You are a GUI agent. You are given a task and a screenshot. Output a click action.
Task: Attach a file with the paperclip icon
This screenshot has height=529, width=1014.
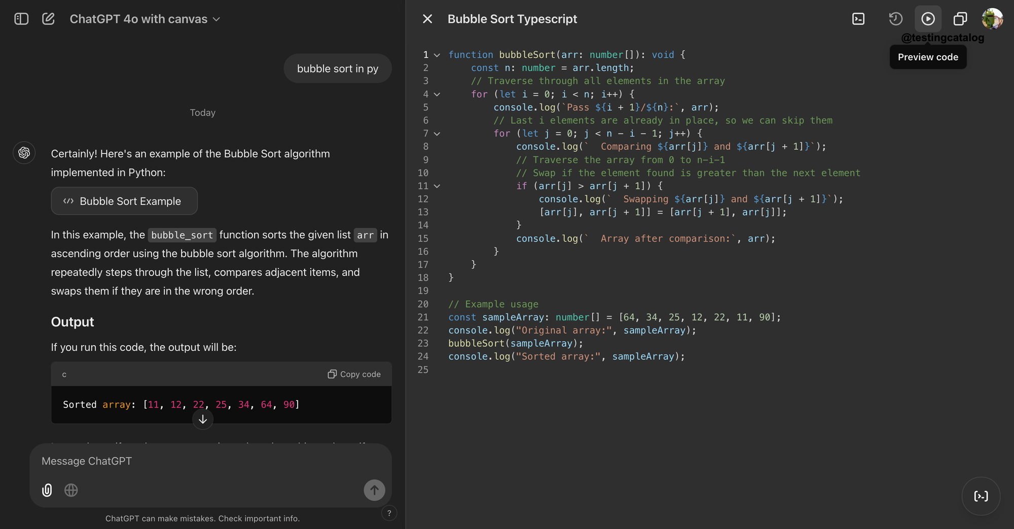click(47, 490)
